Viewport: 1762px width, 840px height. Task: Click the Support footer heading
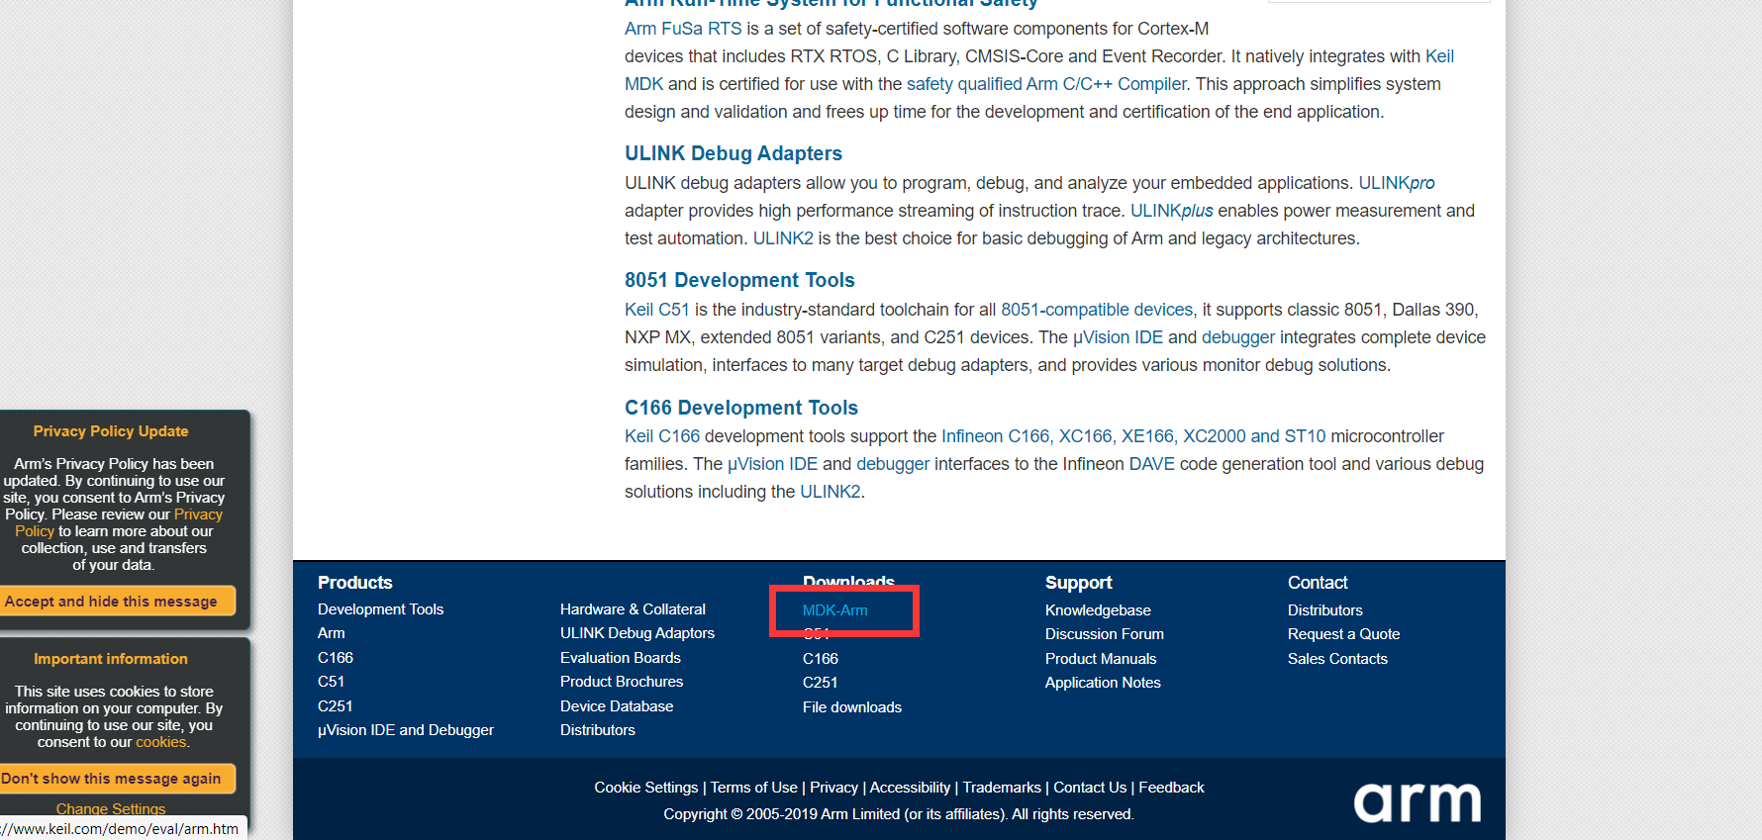point(1078,583)
